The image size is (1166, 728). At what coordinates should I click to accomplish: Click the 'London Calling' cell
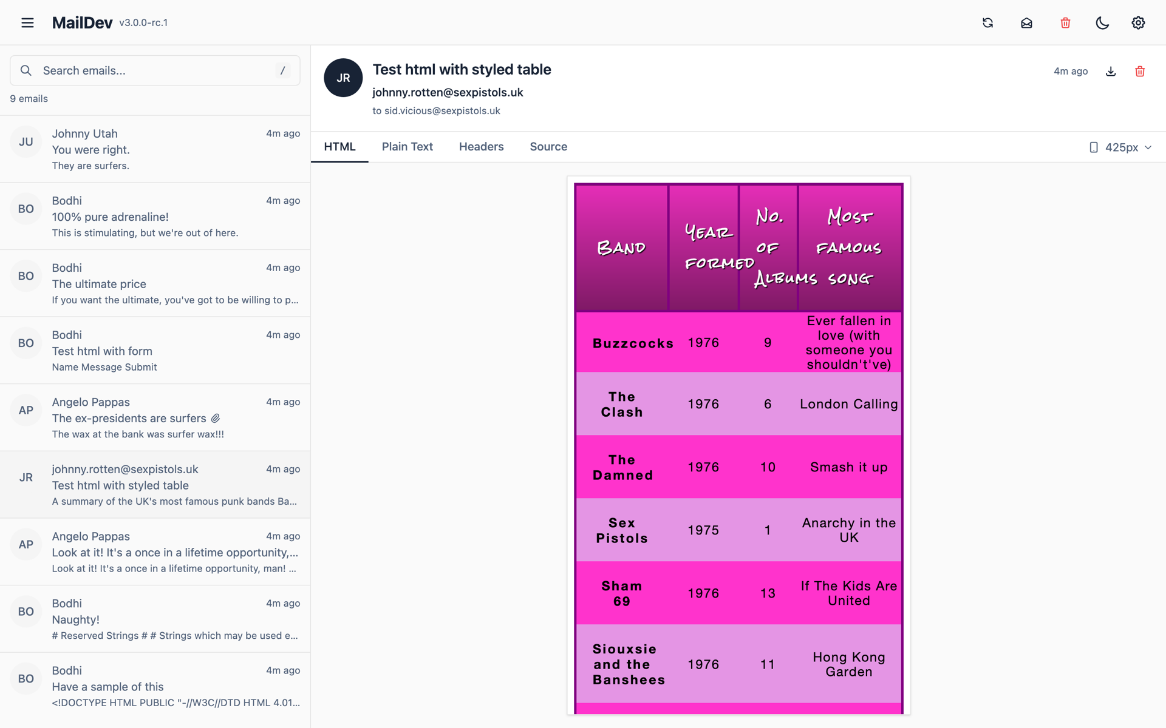(x=848, y=404)
